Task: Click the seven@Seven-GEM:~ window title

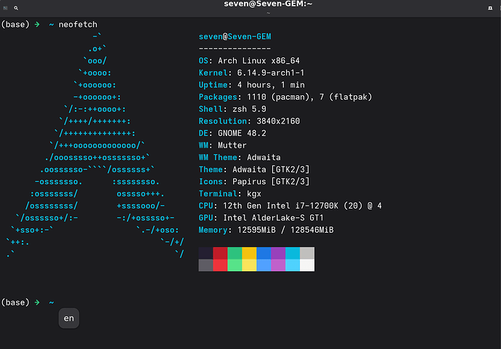Action: click(268, 4)
